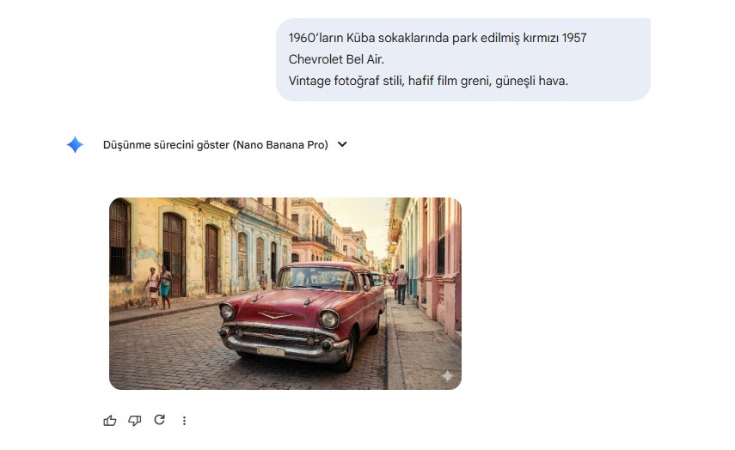Open the generated Cuba street image
The image size is (735, 450).
tap(285, 294)
